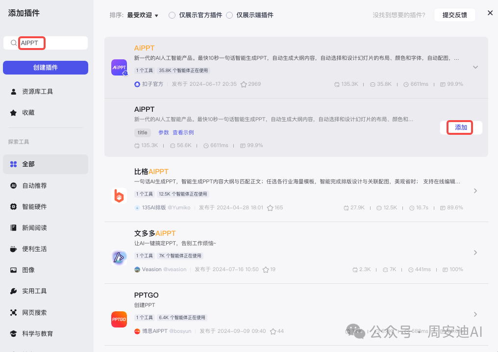498x352 pixels.
Task: Star the 文多多AiPPT plugin with 19 favorites
Action: click(x=266, y=270)
